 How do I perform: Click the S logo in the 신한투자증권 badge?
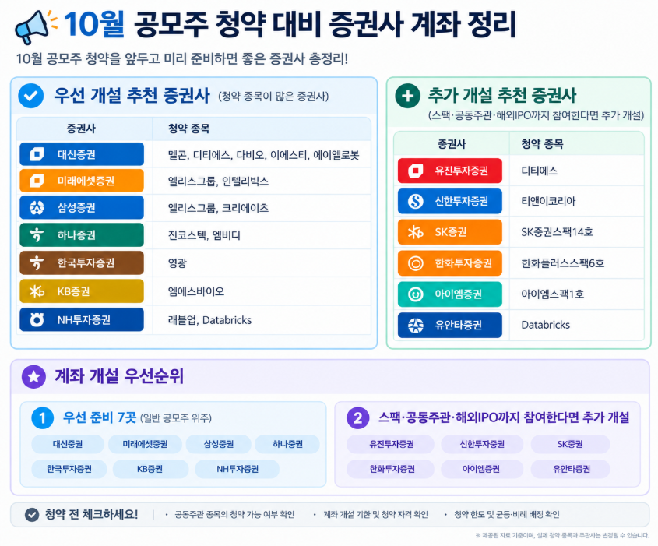[416, 202]
